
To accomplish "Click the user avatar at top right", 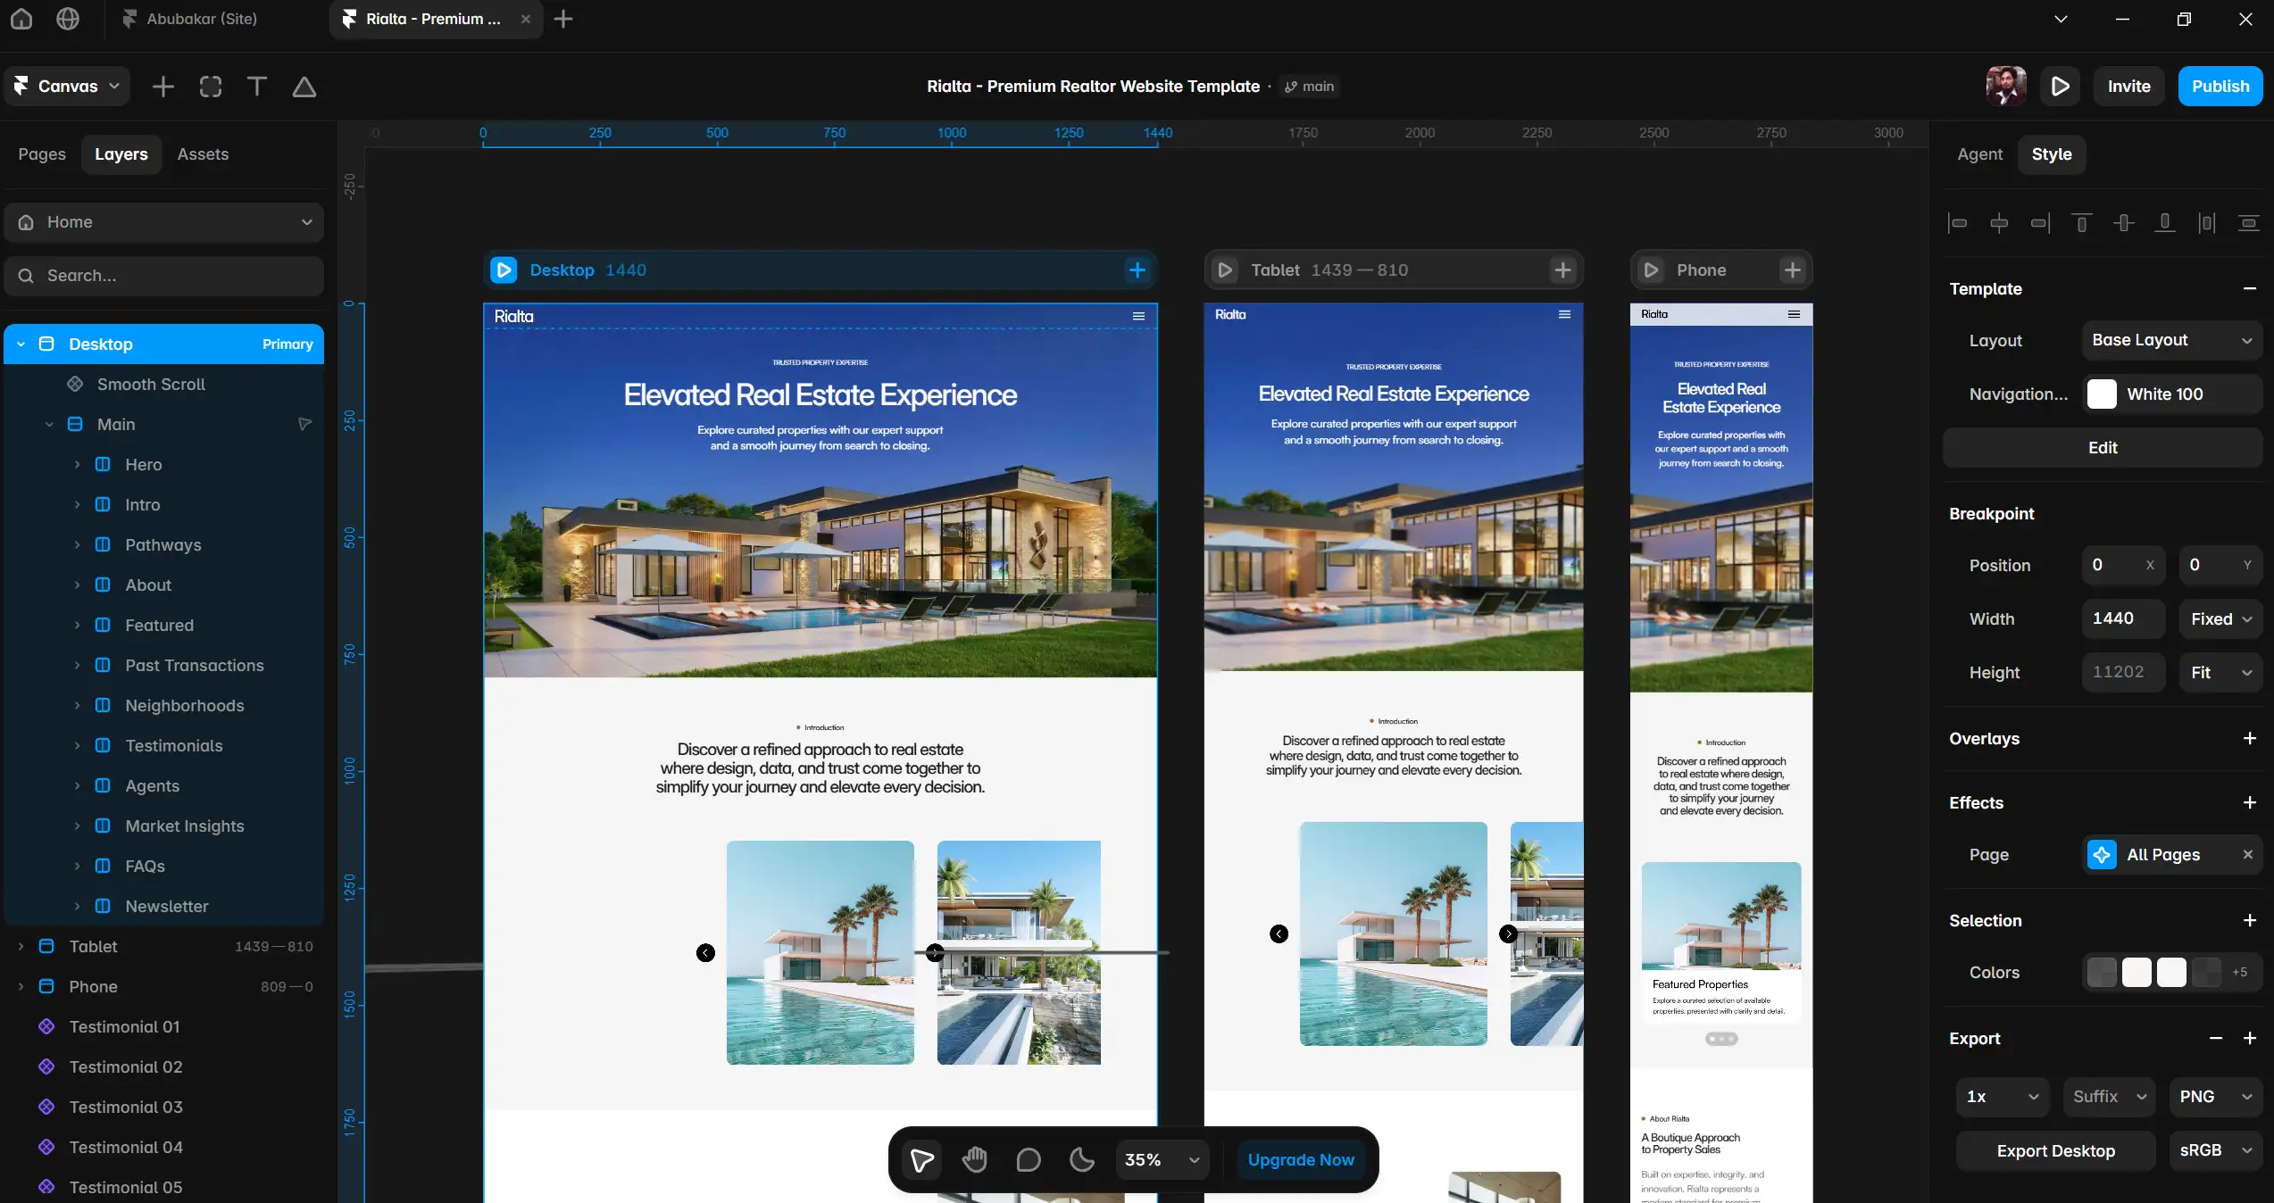I will tap(2006, 87).
